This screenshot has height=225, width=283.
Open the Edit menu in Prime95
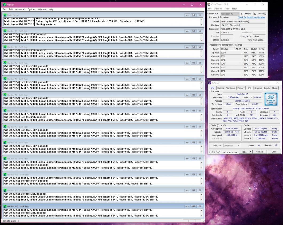(x=11, y=9)
